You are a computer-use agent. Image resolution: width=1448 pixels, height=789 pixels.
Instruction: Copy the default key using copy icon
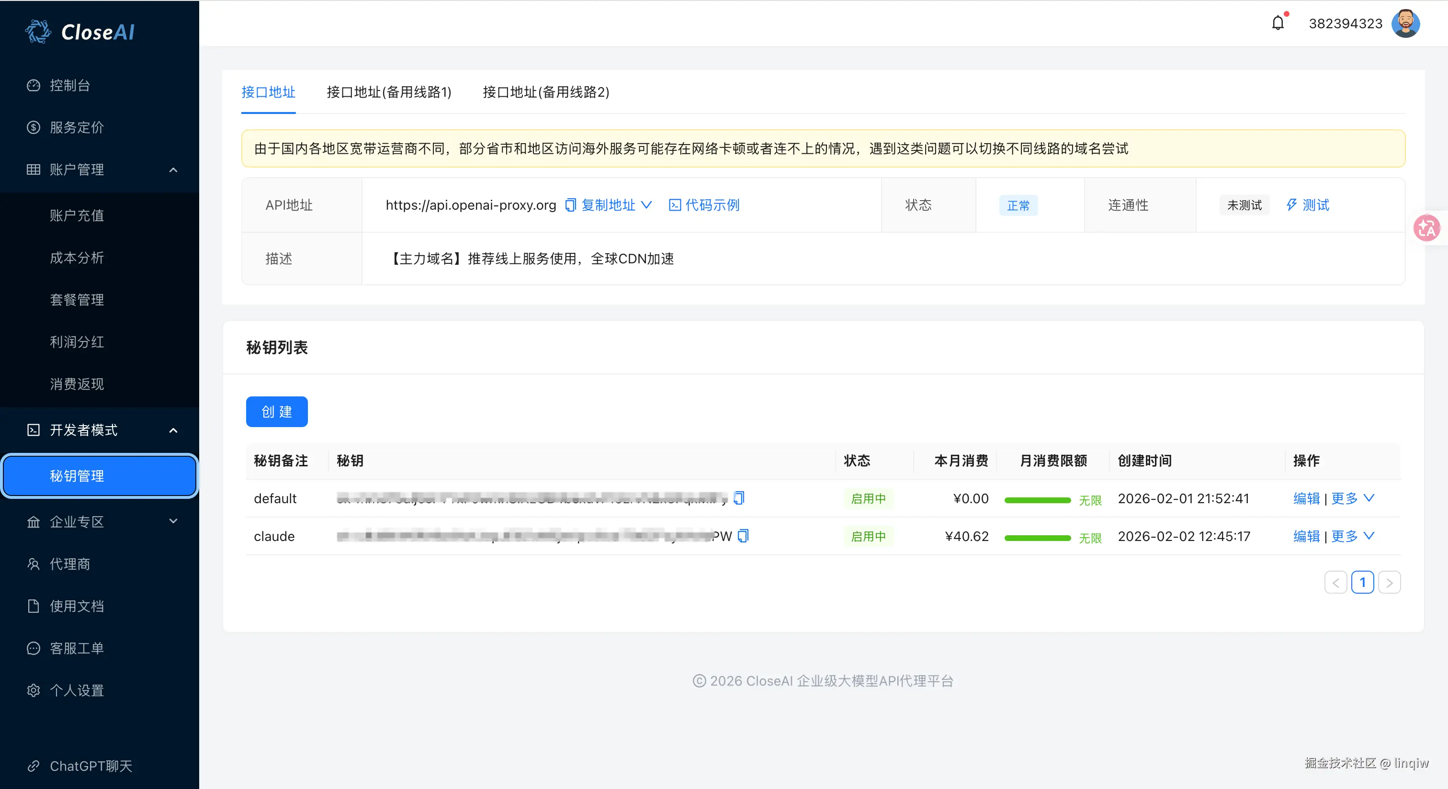(739, 498)
